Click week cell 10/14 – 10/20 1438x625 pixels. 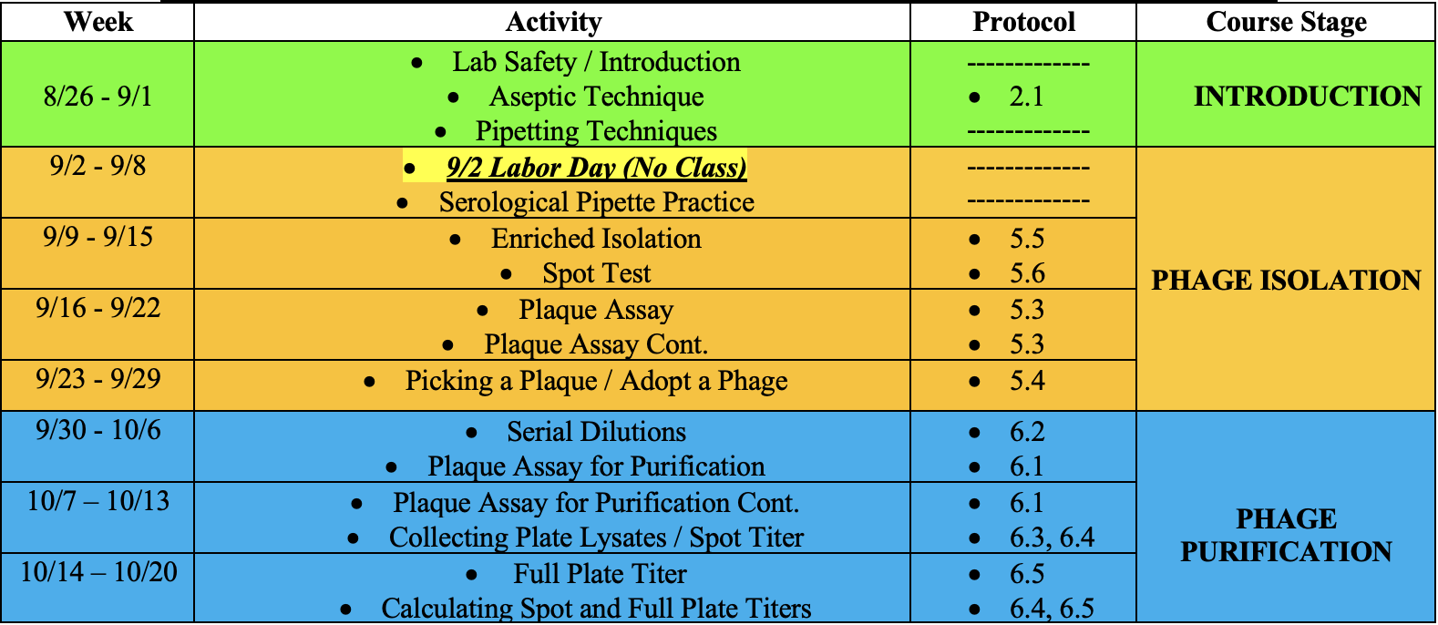[98, 572]
